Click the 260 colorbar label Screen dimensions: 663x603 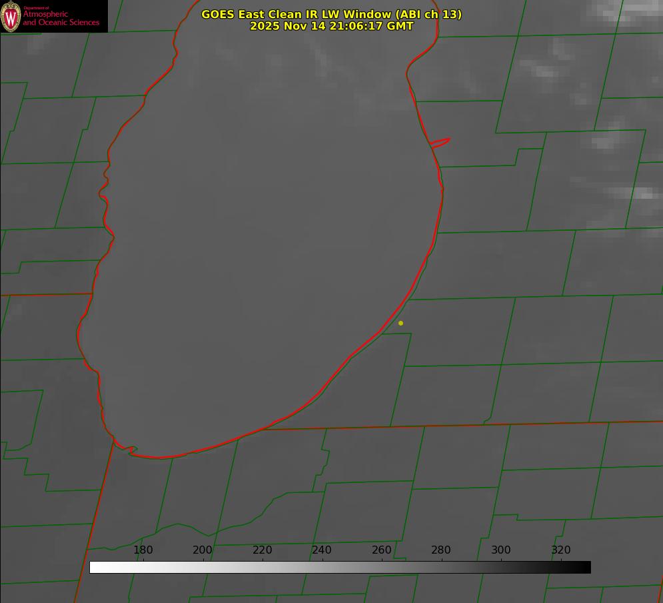click(x=381, y=550)
